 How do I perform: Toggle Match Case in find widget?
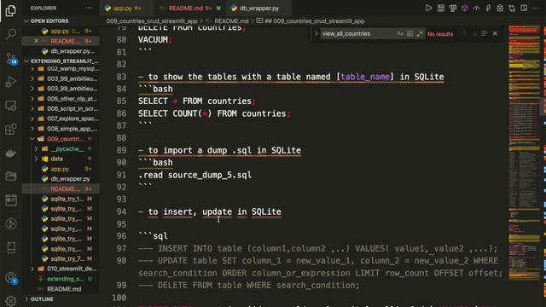tap(400, 33)
